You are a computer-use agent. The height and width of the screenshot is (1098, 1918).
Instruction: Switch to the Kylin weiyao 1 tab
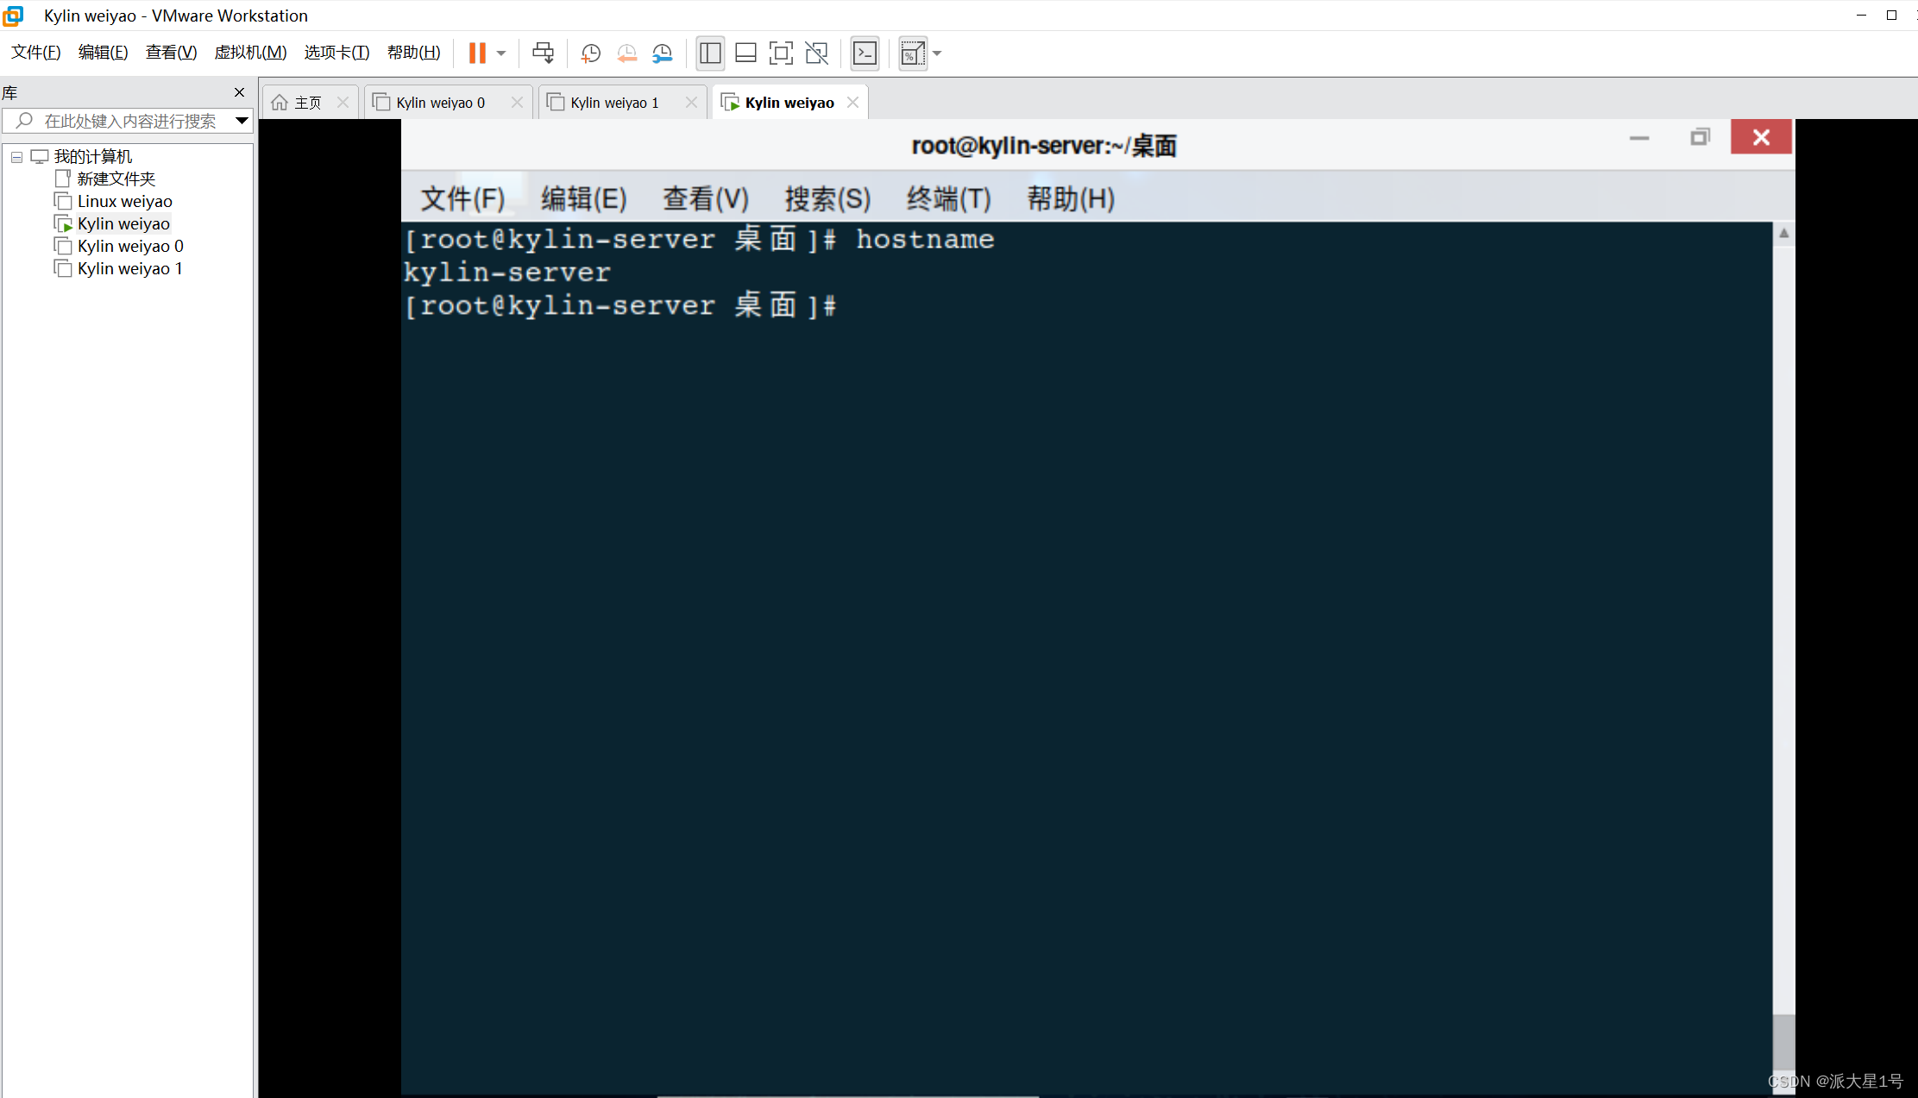(x=614, y=103)
